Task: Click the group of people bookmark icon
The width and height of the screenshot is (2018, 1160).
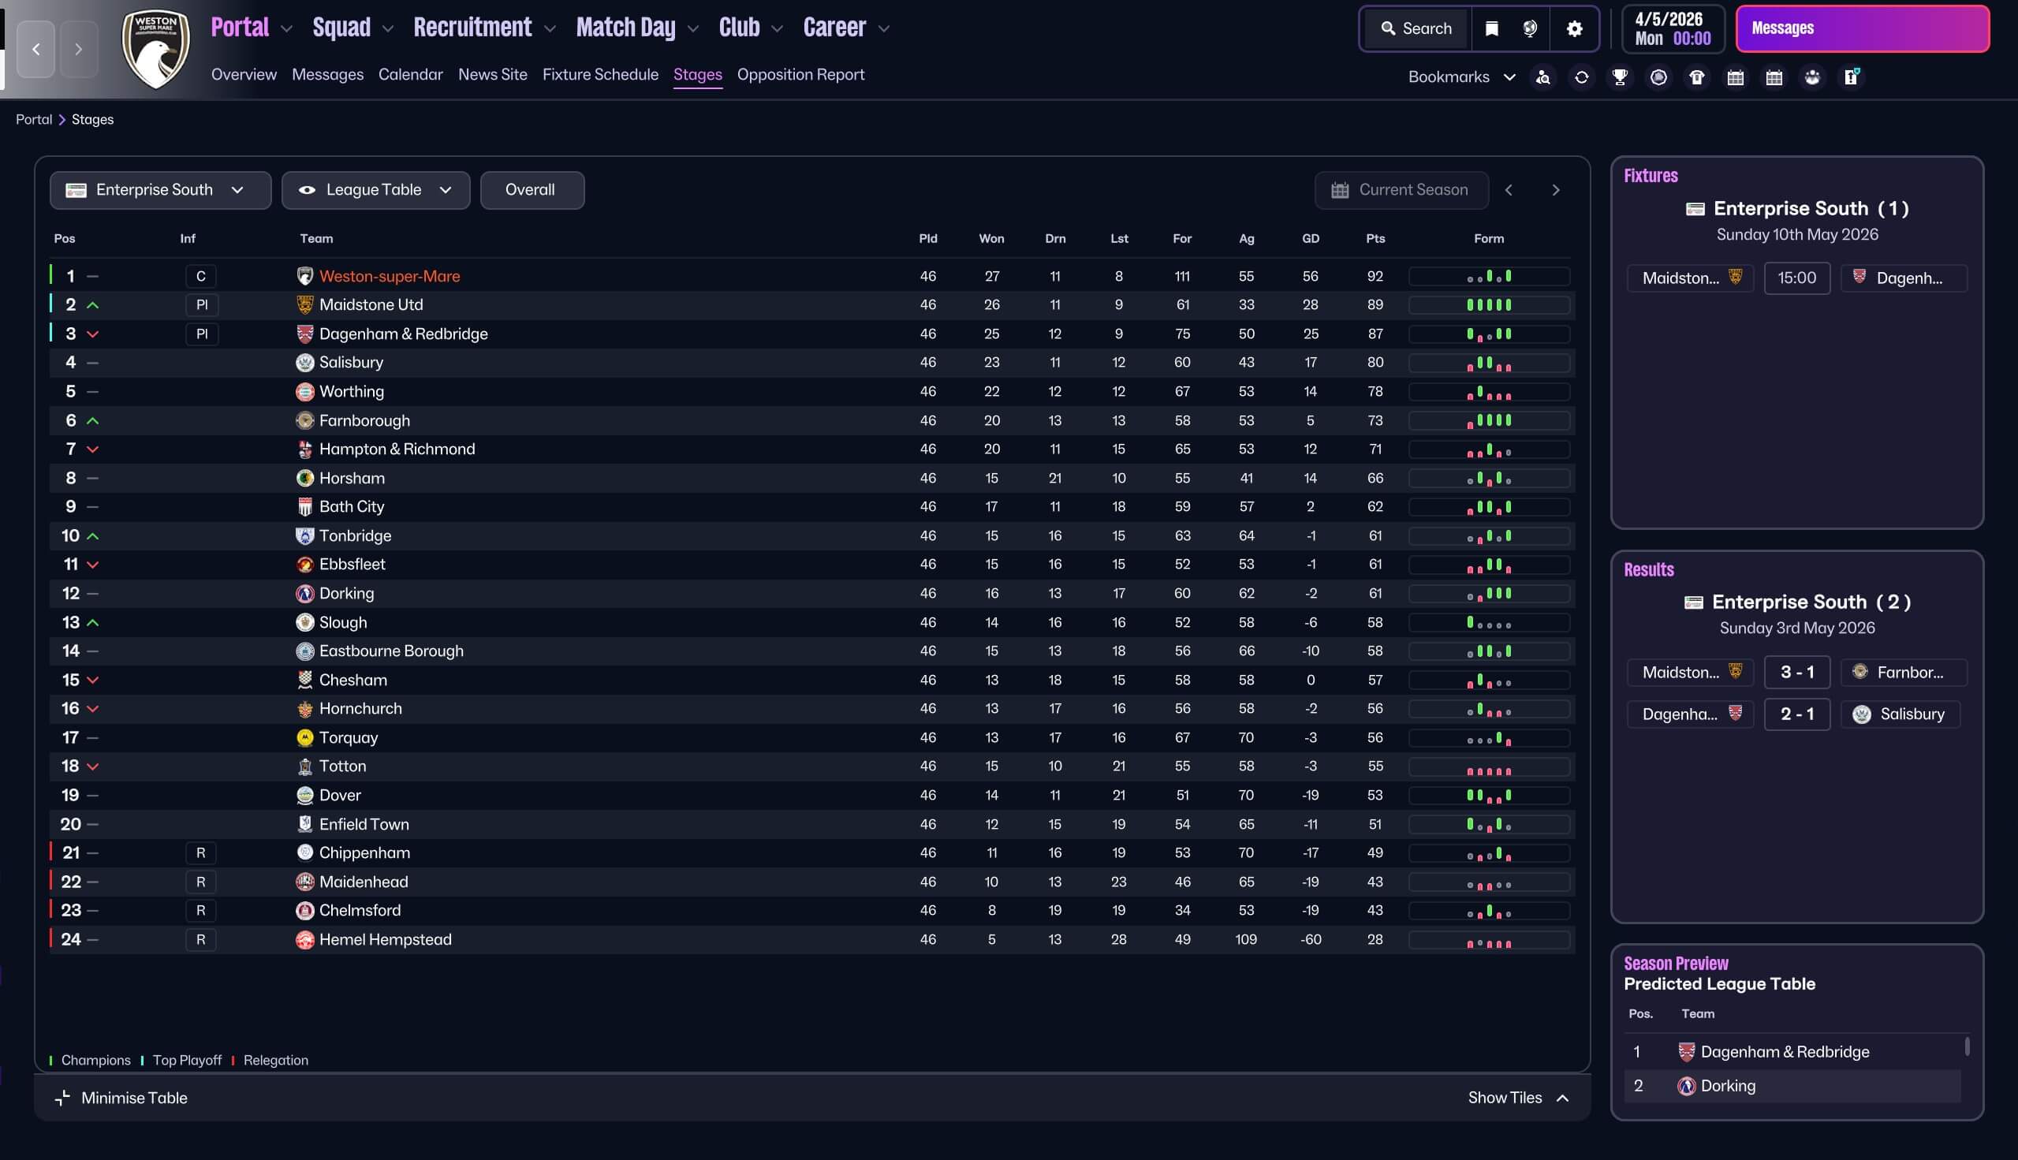Action: (x=1812, y=77)
